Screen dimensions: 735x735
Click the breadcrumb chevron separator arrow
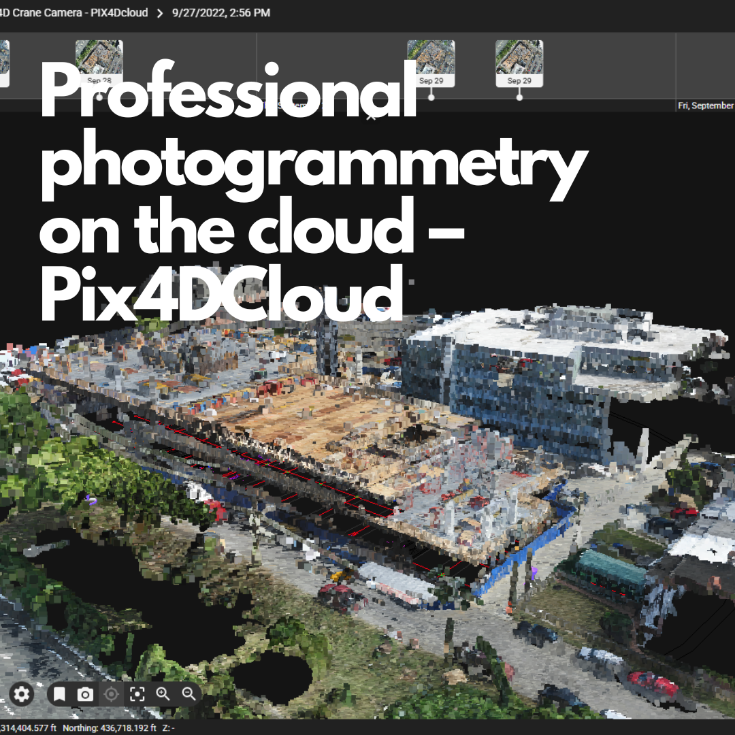click(160, 13)
